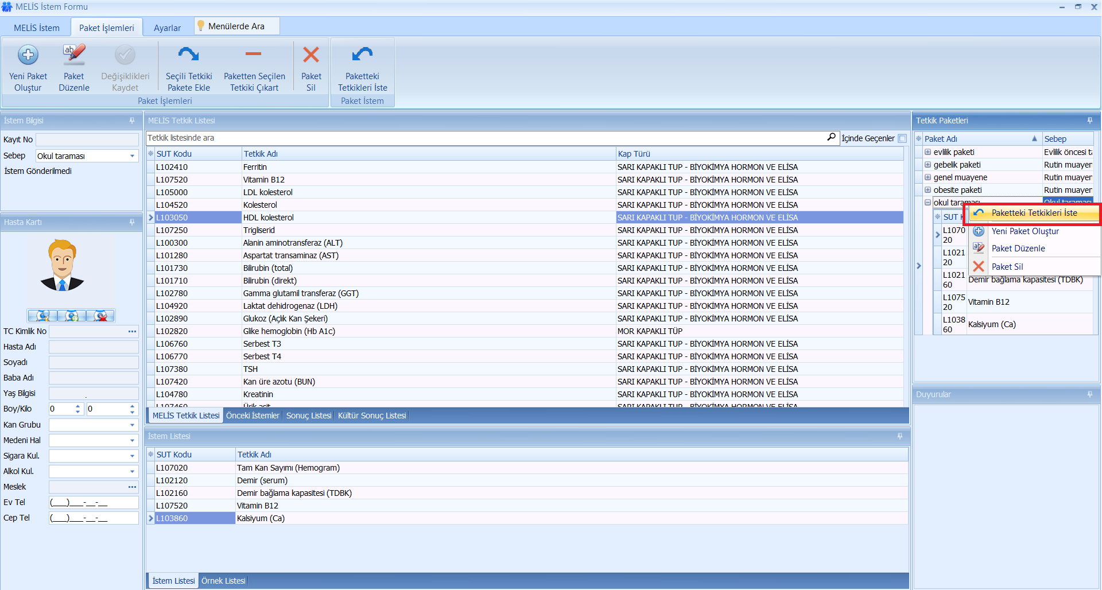Expand the obesite paketi row
Screen dimensions: 1102x590
[x=928, y=190]
